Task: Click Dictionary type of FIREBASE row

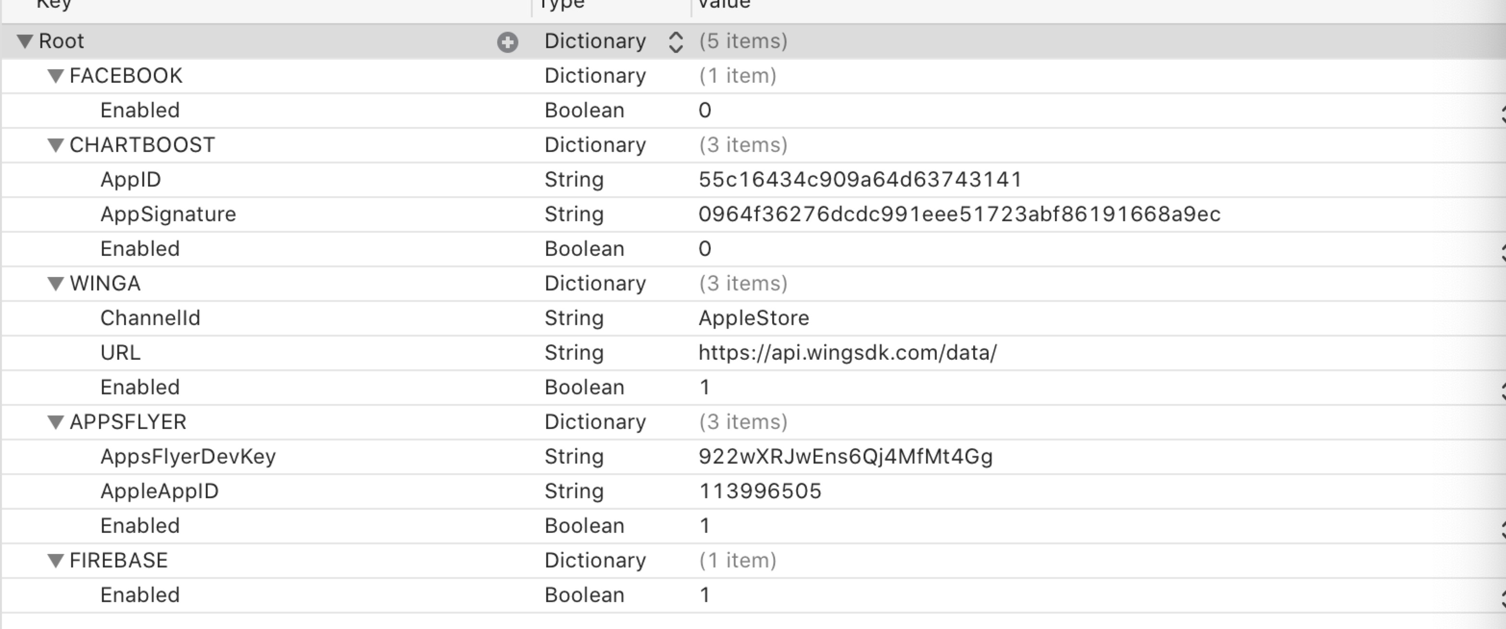Action: [595, 561]
